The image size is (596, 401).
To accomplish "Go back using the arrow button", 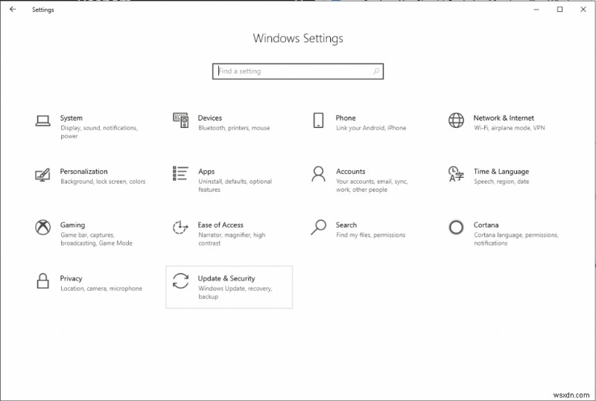I will [13, 10].
